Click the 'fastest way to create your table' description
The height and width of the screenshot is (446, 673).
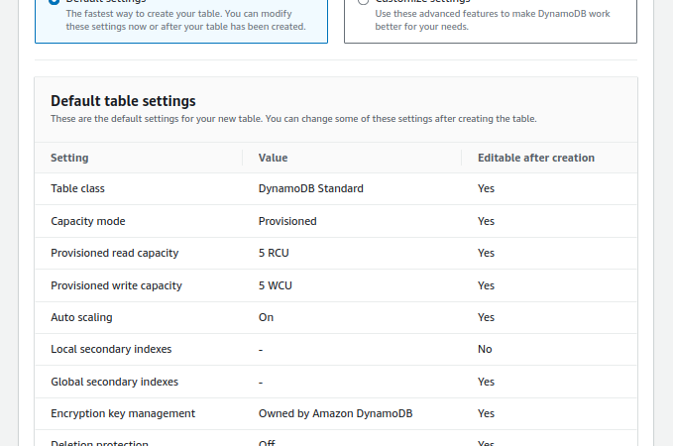(x=186, y=20)
